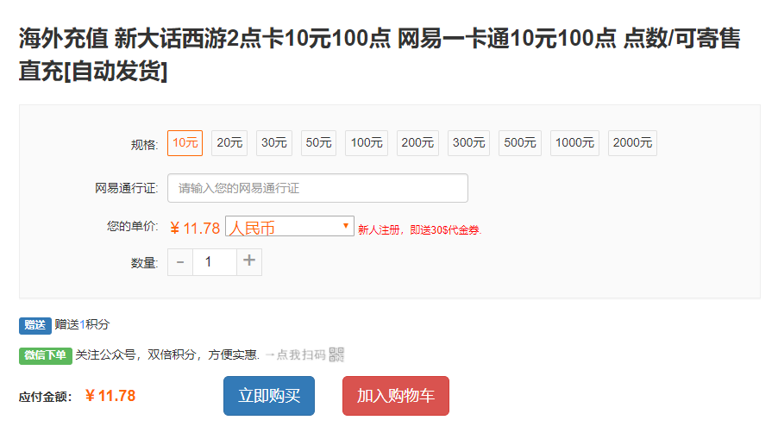
Task: Open the QR code scan icon
Action: tap(336, 354)
